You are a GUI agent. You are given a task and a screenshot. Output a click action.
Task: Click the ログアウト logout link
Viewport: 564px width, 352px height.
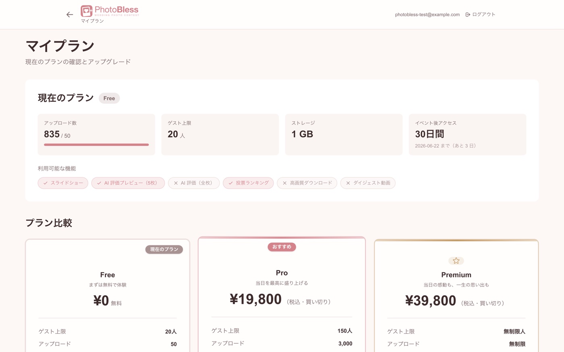coord(480,14)
